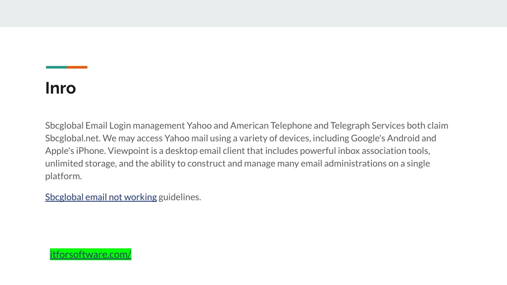Click the word "guidelines." after the link

[x=180, y=197]
